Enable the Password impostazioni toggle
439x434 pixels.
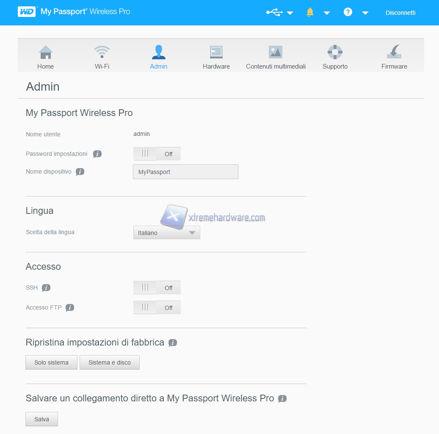coord(157,154)
